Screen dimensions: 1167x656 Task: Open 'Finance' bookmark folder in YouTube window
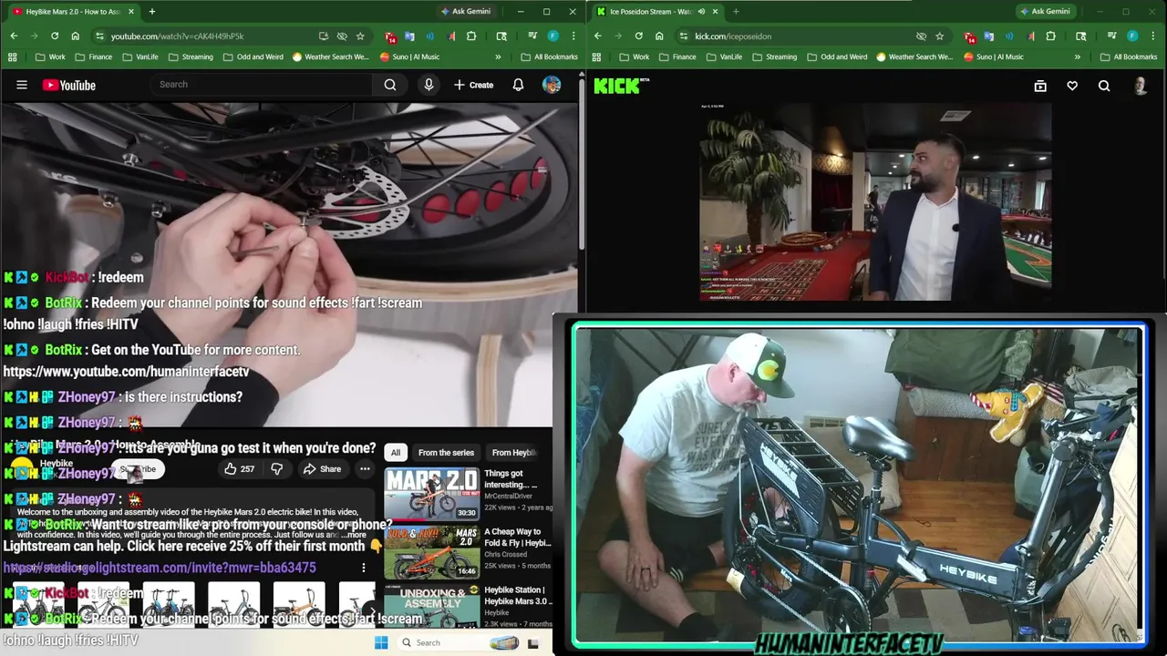pos(94,56)
